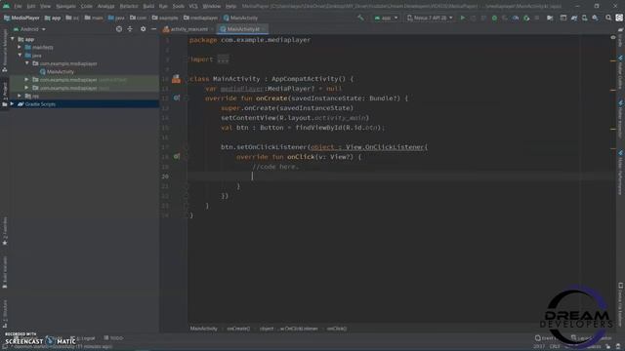Open the Android view selector dropdown
Screen dimensions: 625x351
pos(29,29)
